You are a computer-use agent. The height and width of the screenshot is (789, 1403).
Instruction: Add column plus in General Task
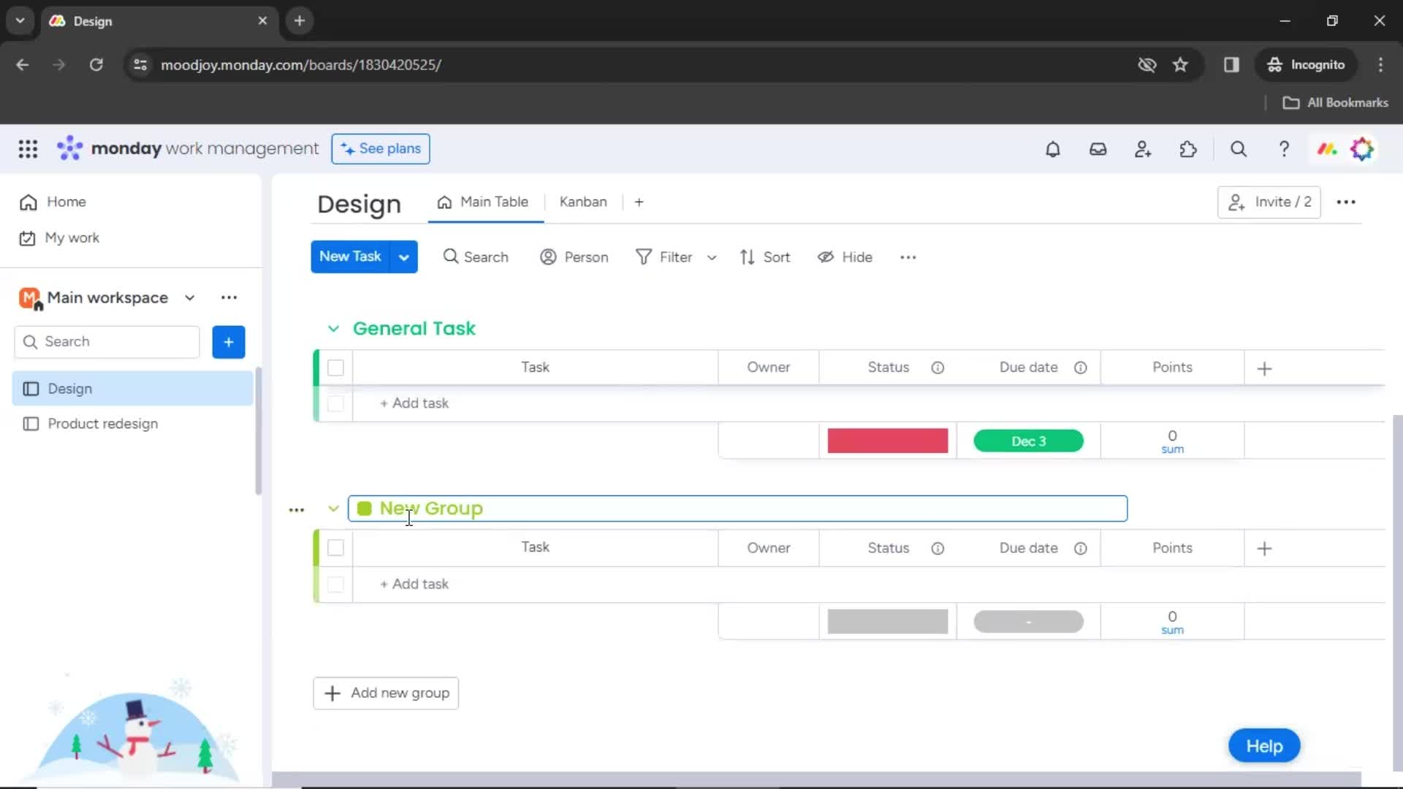[x=1264, y=368]
